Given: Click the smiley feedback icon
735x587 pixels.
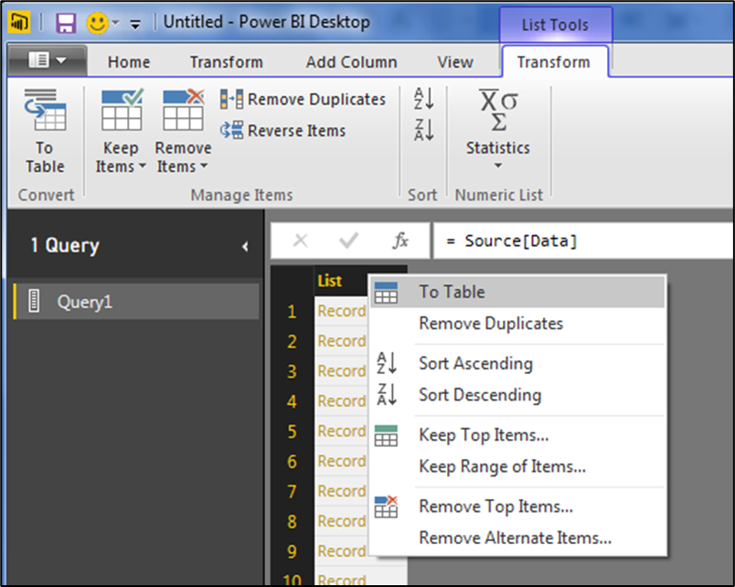Looking at the screenshot, I should pyautogui.click(x=97, y=23).
